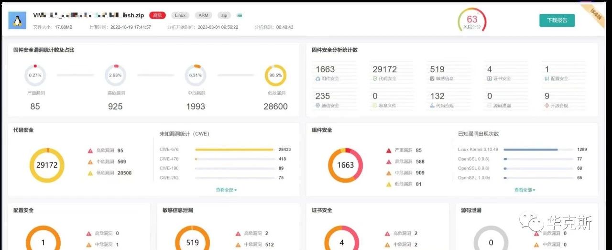Expand 查看全部 under known vulnerabilities list
The width and height of the screenshot is (612, 250).
click(525, 190)
